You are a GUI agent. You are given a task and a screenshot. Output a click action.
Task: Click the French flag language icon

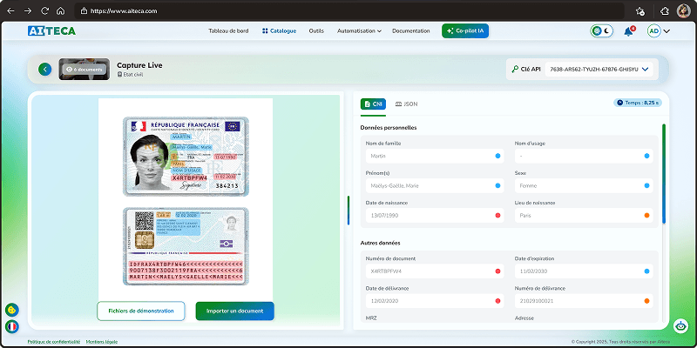tap(12, 327)
